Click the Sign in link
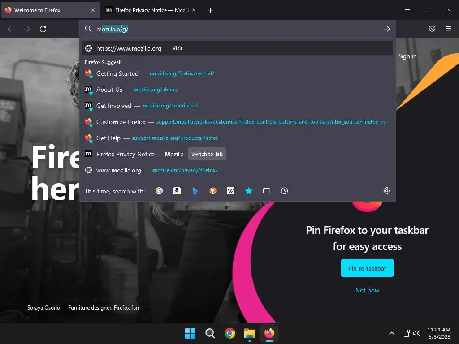The height and width of the screenshot is (344, 459). pyautogui.click(x=407, y=56)
